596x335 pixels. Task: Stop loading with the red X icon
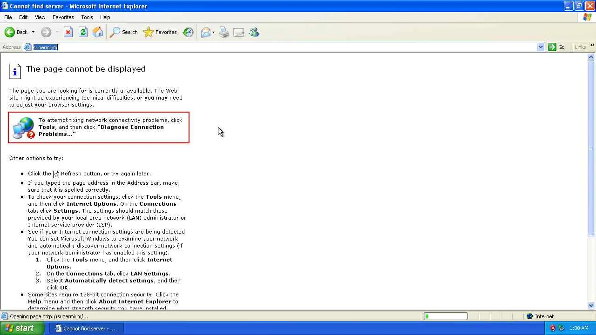click(x=68, y=32)
